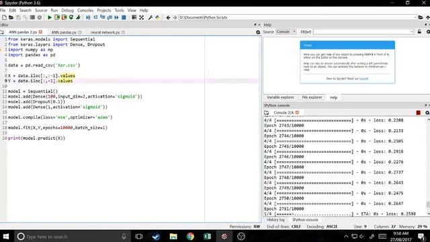Image resolution: width=430 pixels, height=242 pixels.
Task: Select the ANN pandas 2.py tab
Action: tap(23, 32)
